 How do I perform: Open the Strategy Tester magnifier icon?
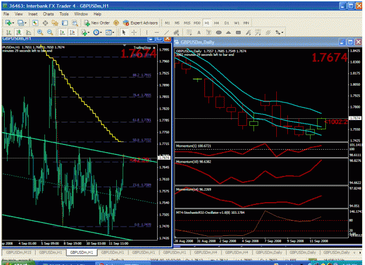pos(75,23)
